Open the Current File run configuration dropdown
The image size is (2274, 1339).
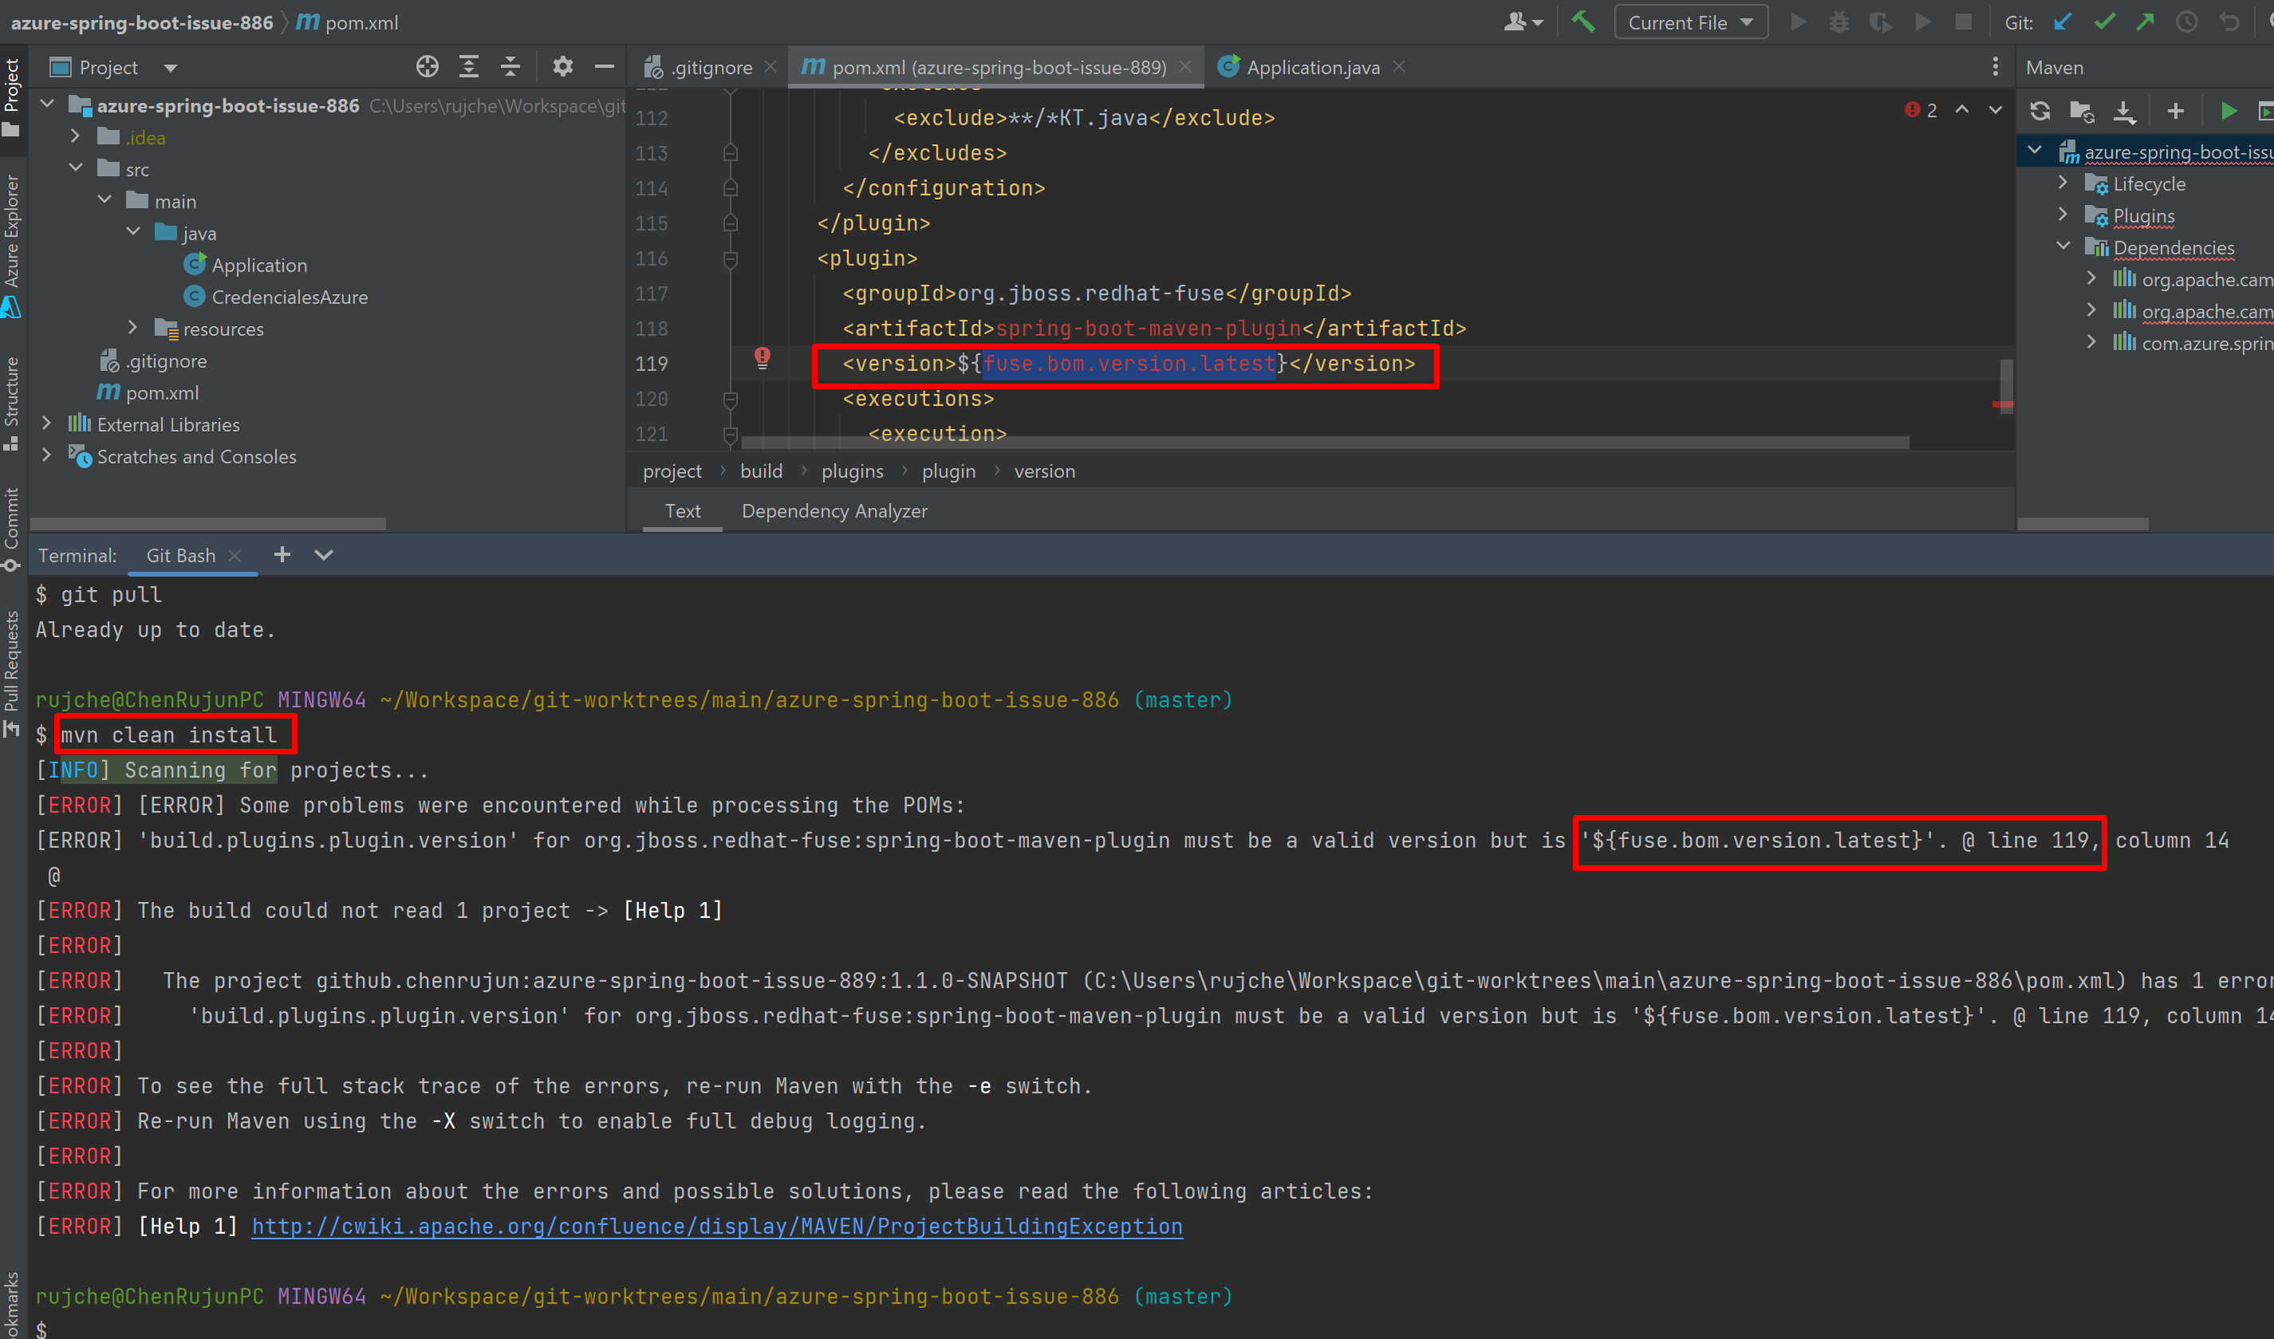(1690, 22)
